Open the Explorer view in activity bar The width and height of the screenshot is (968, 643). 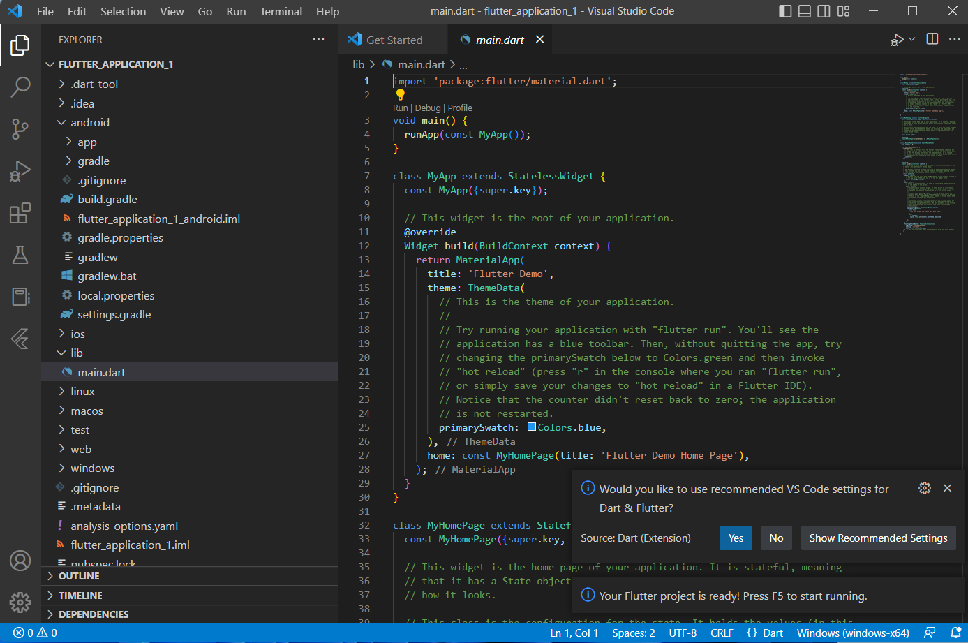click(x=20, y=45)
